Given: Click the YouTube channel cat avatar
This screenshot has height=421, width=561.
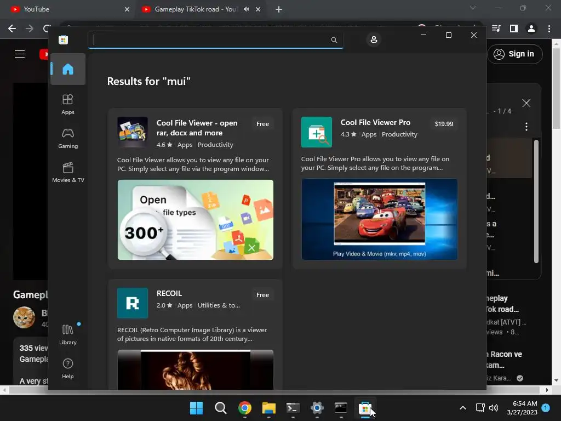Looking at the screenshot, I should [24, 317].
